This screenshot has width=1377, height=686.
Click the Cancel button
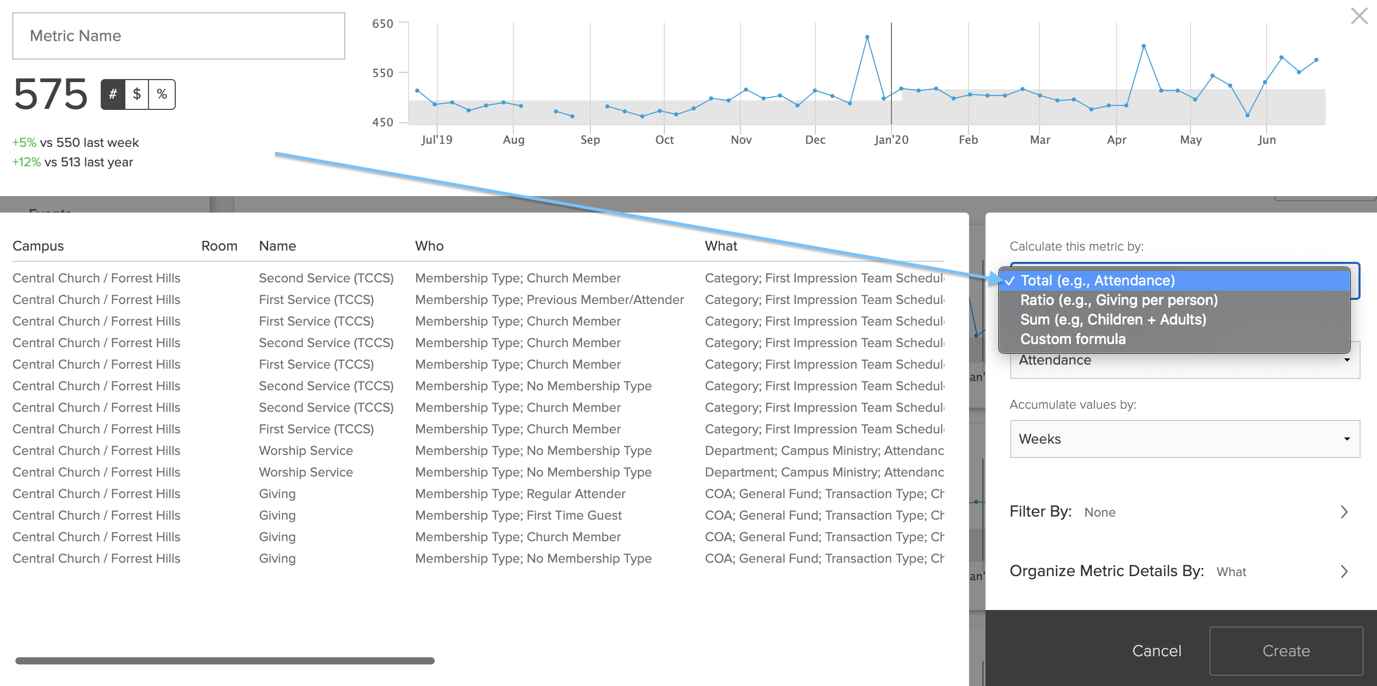point(1157,651)
